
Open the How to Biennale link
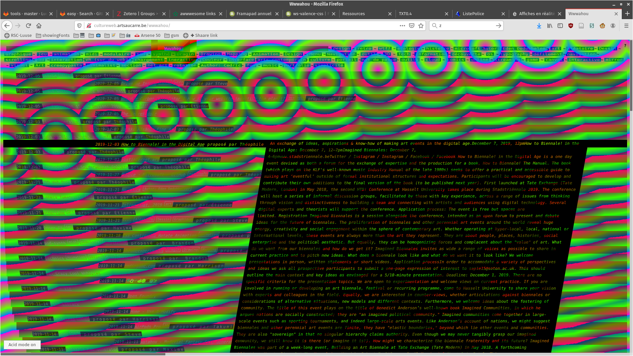pos(163,144)
